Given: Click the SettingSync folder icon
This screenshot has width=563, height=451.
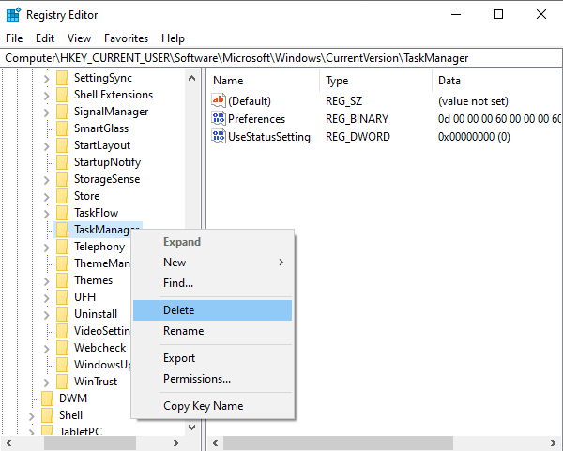Looking at the screenshot, I should tap(62, 78).
